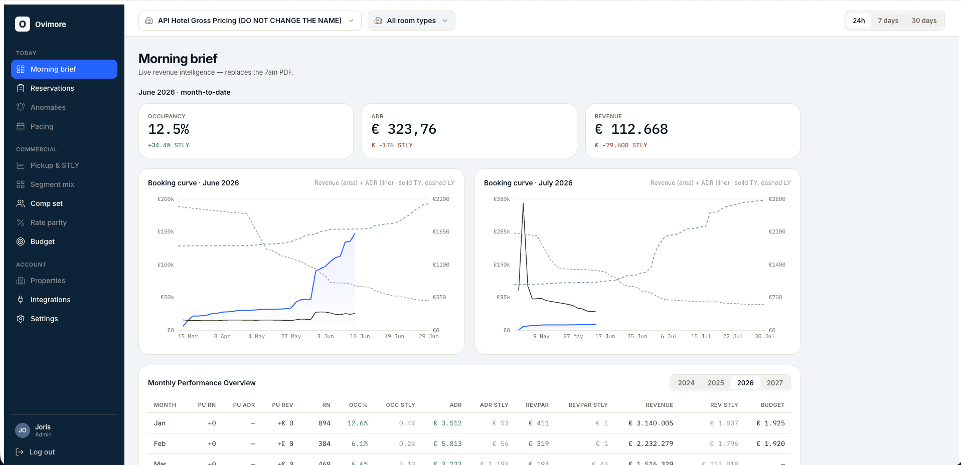This screenshot has width=961, height=465.
Task: Click the Ovimore logo icon
Action: (x=23, y=24)
